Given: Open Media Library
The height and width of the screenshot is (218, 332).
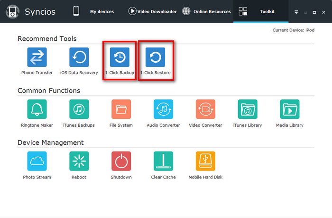Looking at the screenshot, I should click(290, 109).
